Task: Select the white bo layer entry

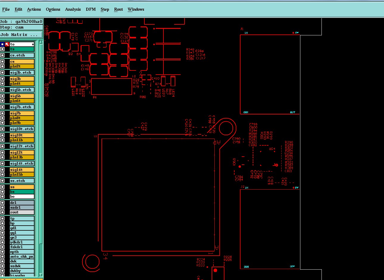Action: 22,196
